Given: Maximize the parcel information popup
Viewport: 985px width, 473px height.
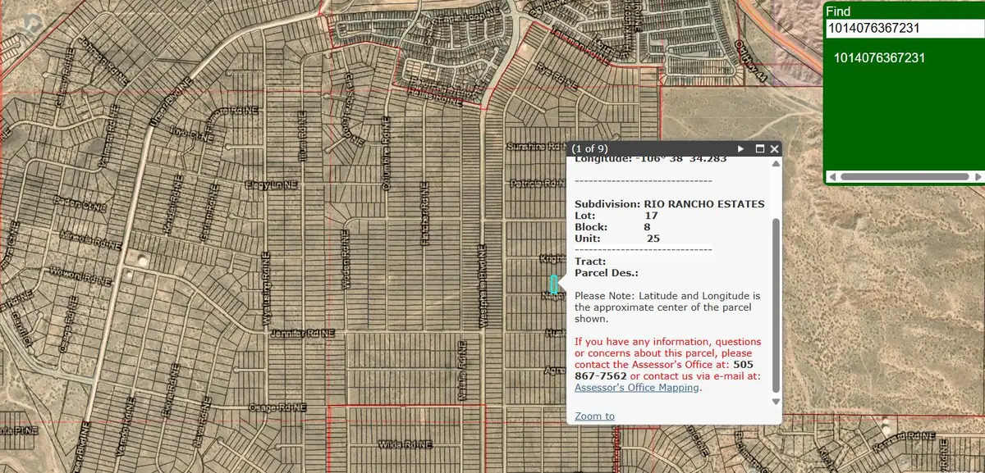Looking at the screenshot, I should [761, 148].
